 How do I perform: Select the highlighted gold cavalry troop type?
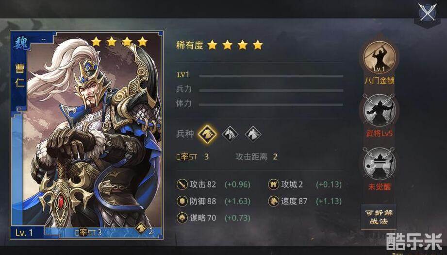click(207, 134)
